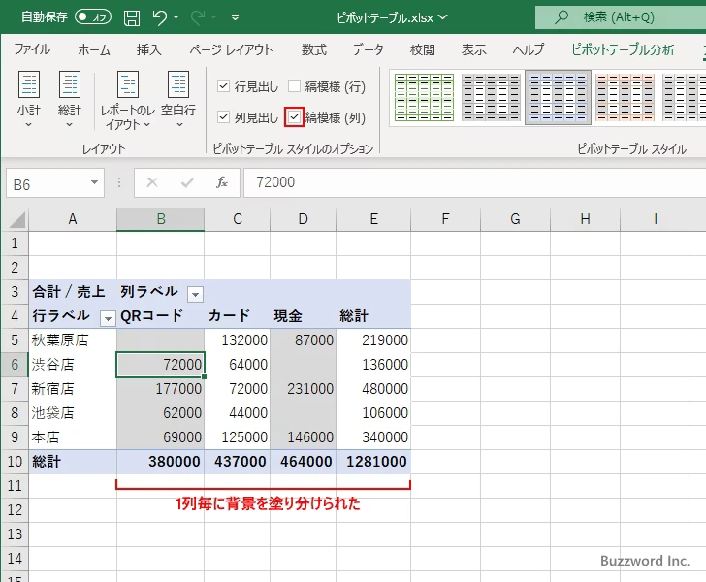Click the formula bar showing 72000

(x=474, y=182)
